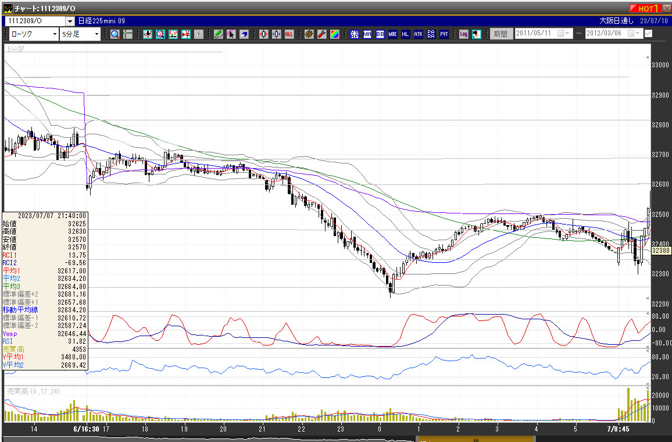
Task: Toggle the ATR indicator
Action: click(419, 34)
